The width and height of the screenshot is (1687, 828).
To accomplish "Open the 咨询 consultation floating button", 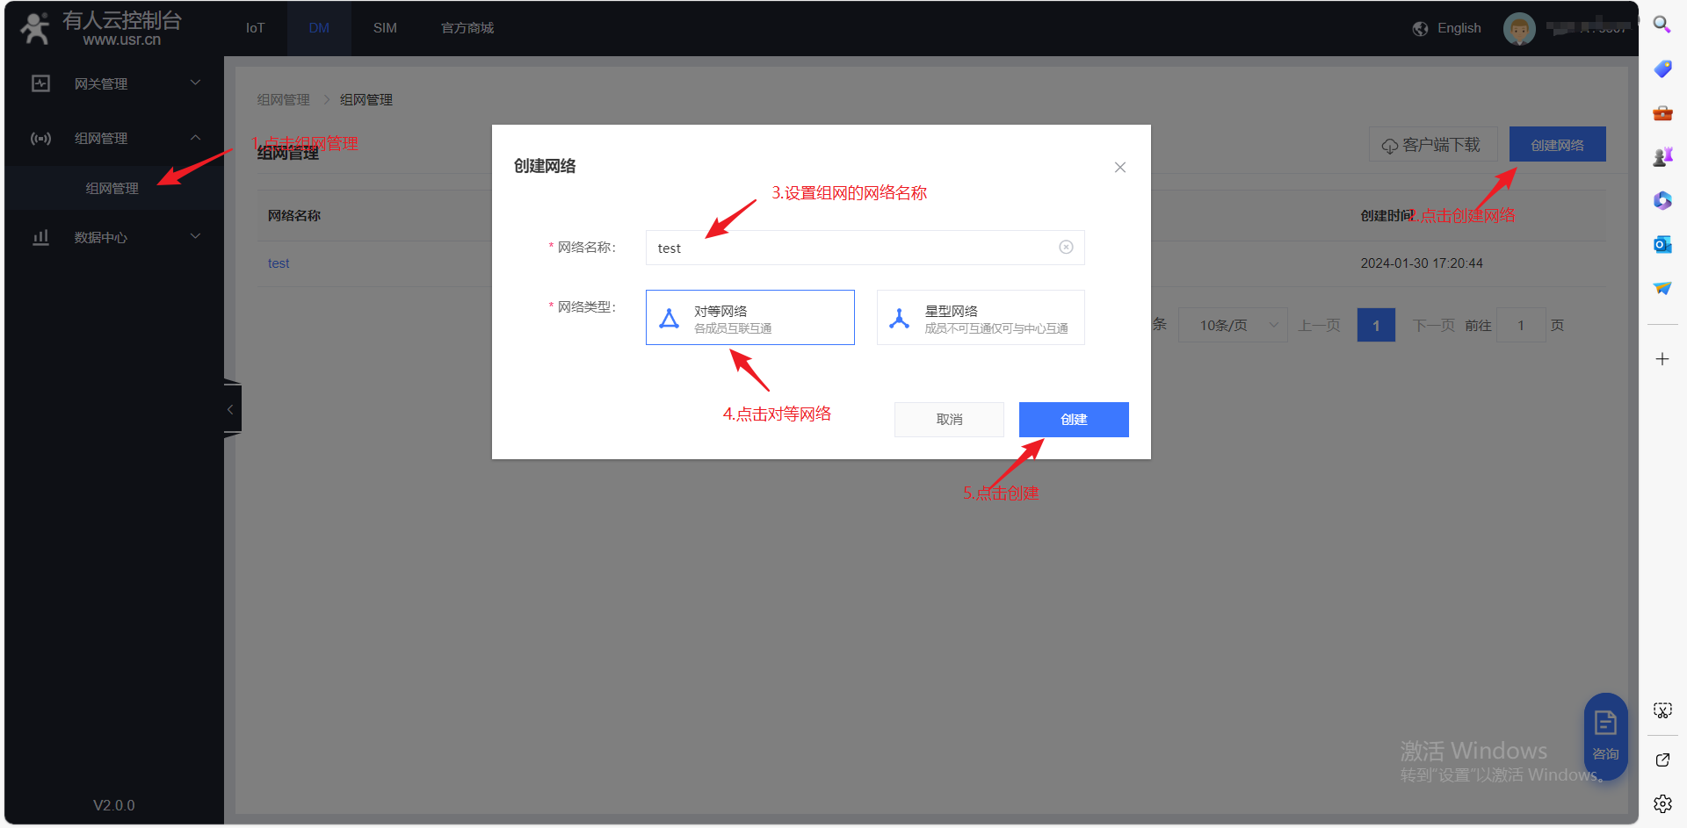I will pos(1605,736).
